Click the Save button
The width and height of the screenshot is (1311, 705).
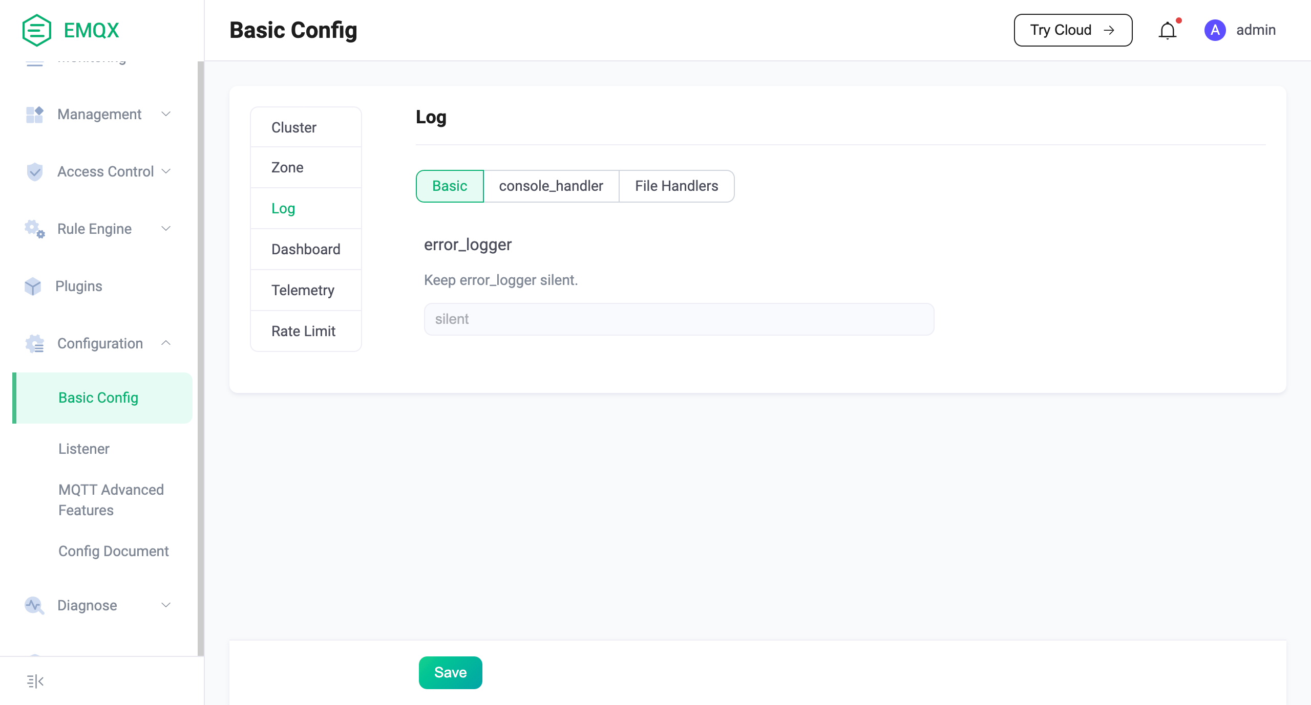450,672
